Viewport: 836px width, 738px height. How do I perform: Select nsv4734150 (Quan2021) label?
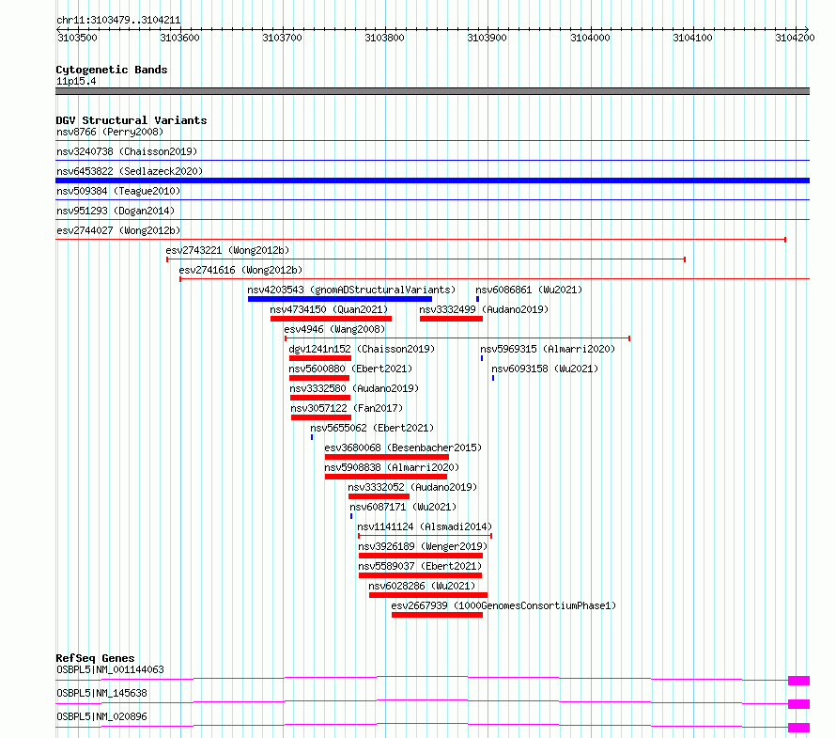pyautogui.click(x=329, y=309)
